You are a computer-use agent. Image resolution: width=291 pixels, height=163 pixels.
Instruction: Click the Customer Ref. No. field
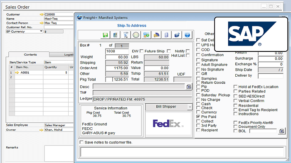(x=59, y=27)
